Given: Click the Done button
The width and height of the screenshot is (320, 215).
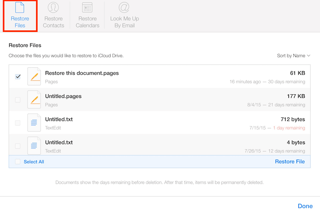Looking at the screenshot, I should pos(305,206).
